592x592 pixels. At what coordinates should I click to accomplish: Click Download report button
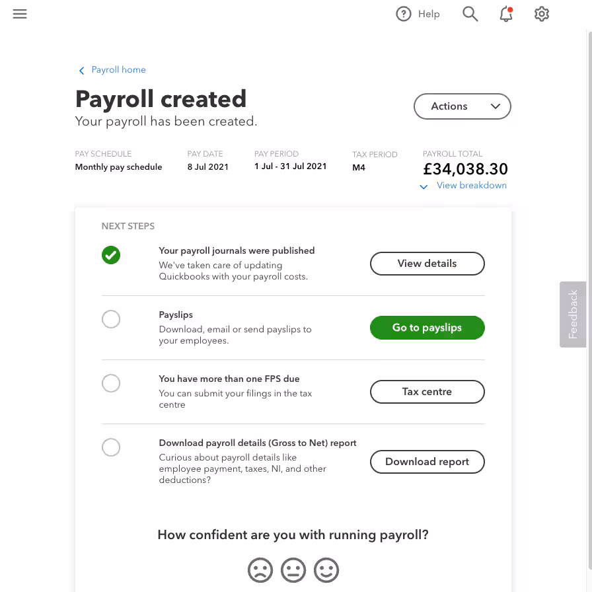click(427, 461)
